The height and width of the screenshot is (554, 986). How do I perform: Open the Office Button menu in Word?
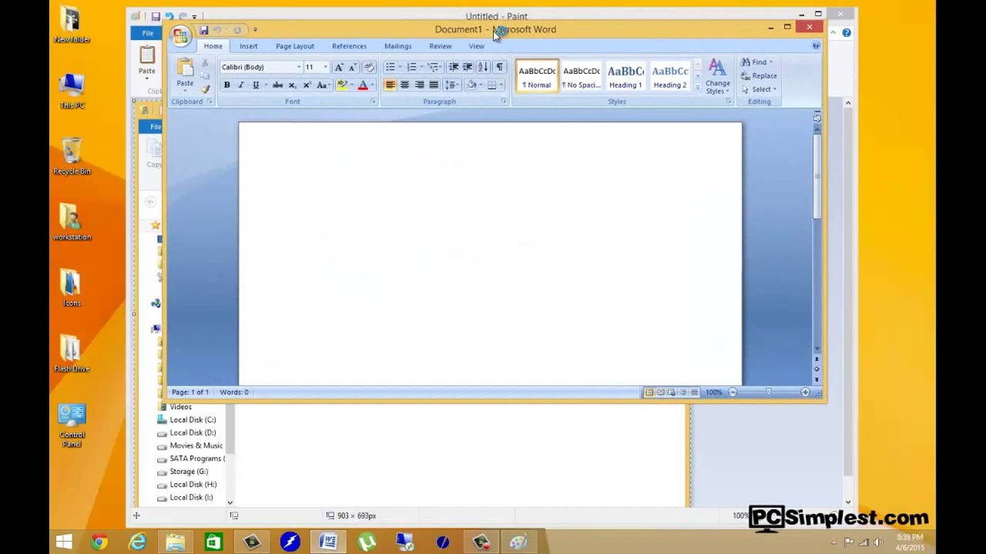point(180,35)
